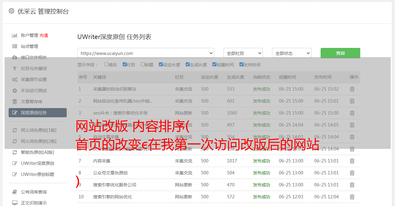The width and height of the screenshot is (395, 206).
Task: Click the red 充值 link
Action: (x=44, y=35)
